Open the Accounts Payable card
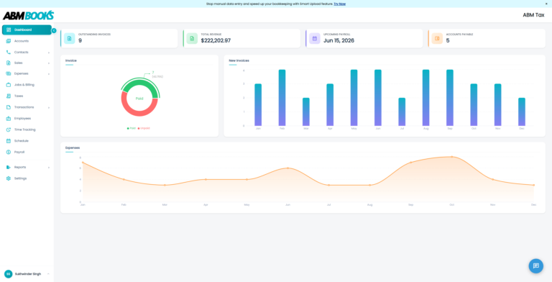552x282 pixels. (x=487, y=38)
